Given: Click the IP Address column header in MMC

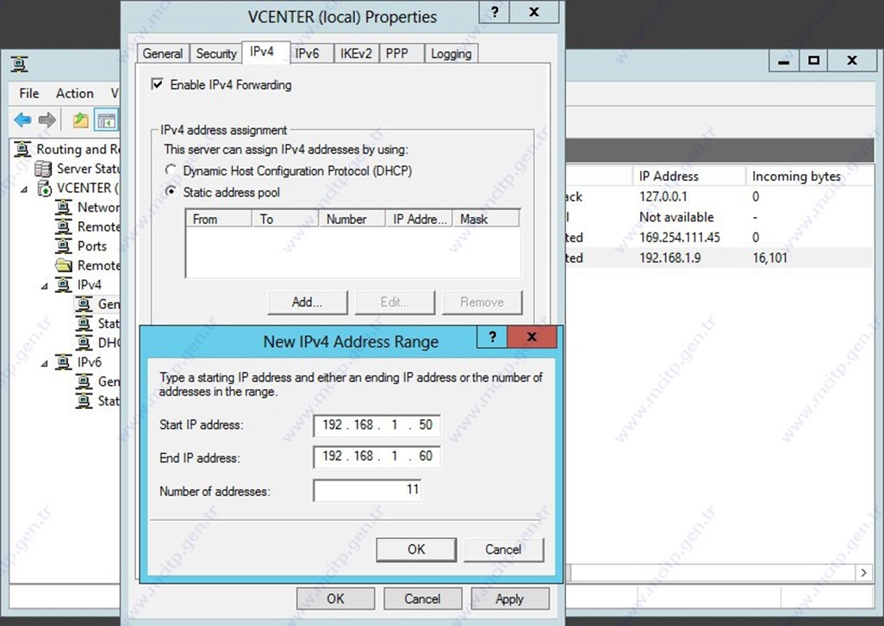Looking at the screenshot, I should [x=689, y=176].
